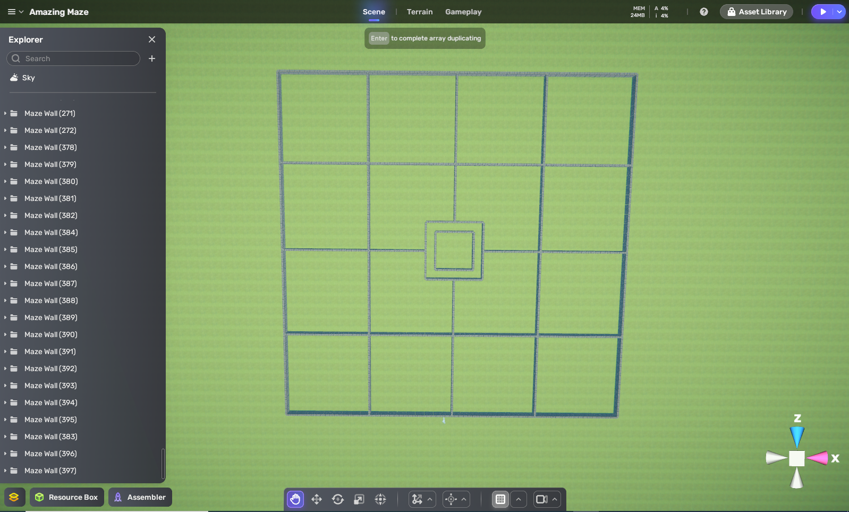Click the yellow layers icon button
Screen dimensions: 849x512
coord(14,497)
